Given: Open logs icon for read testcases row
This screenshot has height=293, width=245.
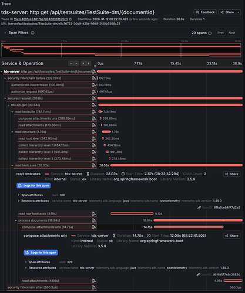Looking at the screenshot, I should (x=93, y=165).
